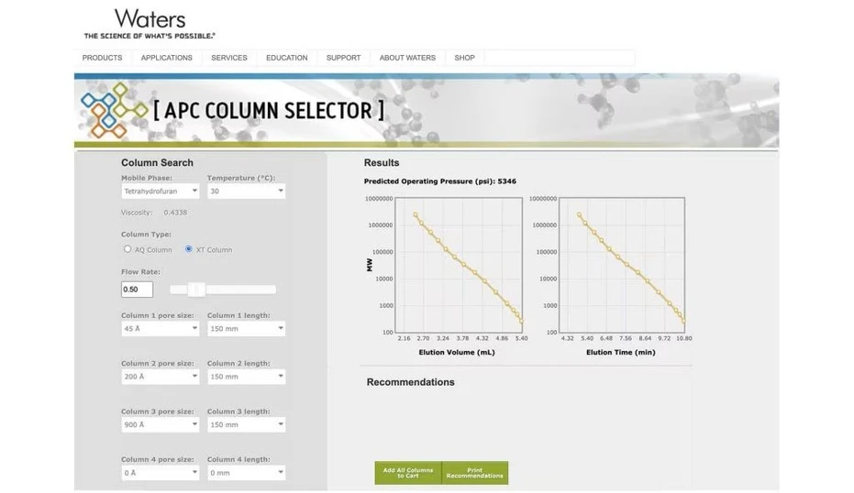Click the Column Type label
This screenshot has height=493, width=854.
146,235
